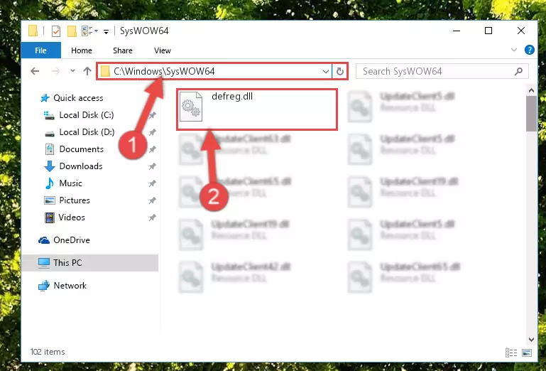546x371 pixels.
Task: Maximize the SysWOW64 window
Action: click(488, 31)
